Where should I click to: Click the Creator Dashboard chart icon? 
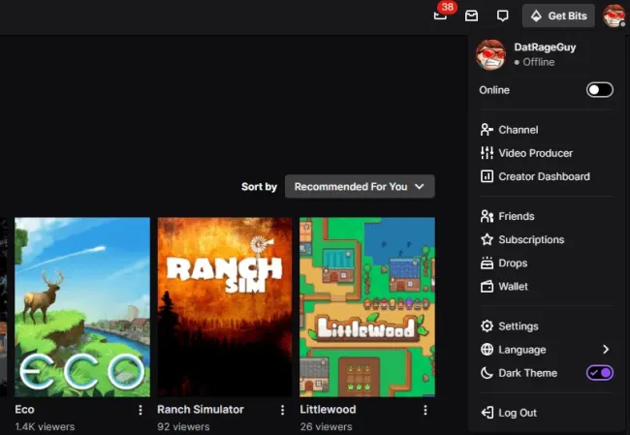point(487,176)
